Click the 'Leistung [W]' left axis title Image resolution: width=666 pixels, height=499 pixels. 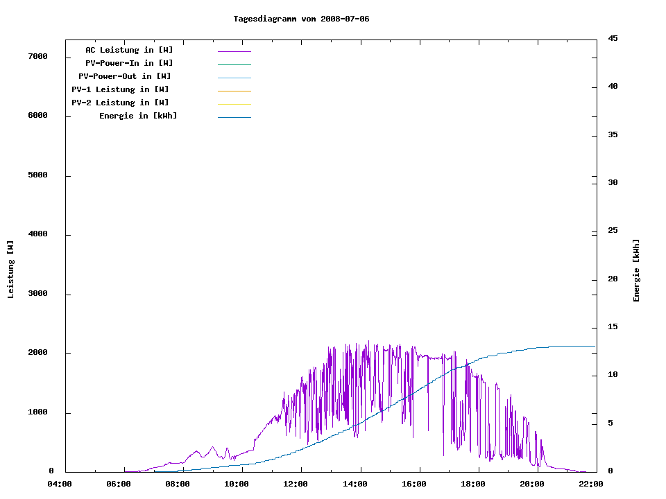[x=10, y=270]
